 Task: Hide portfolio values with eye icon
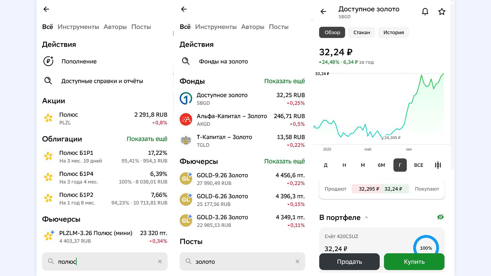[x=440, y=217]
